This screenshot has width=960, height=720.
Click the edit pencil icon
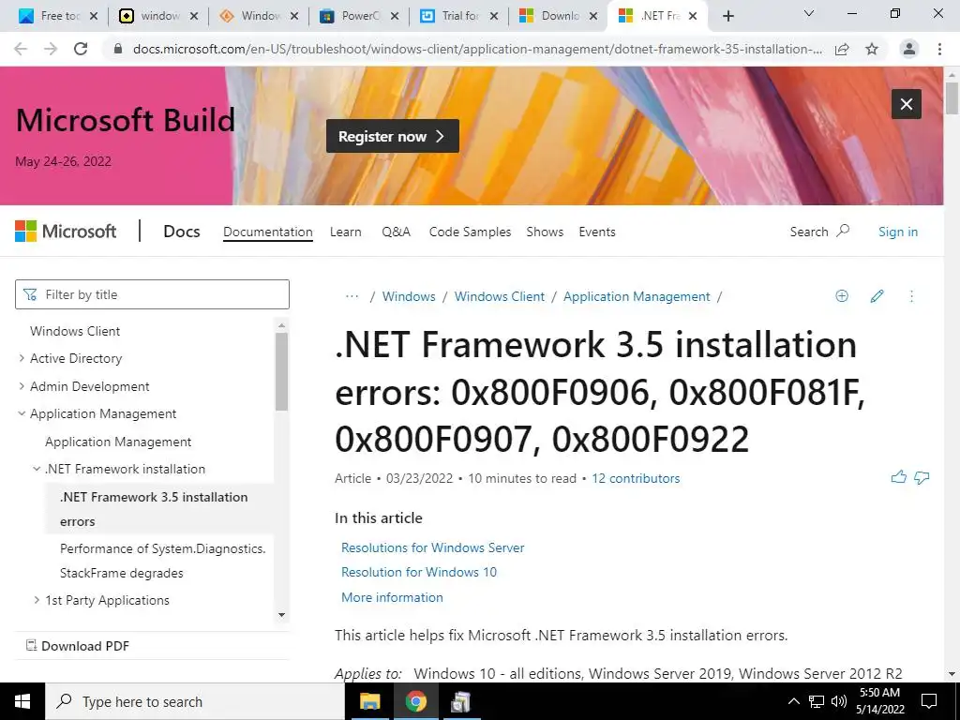click(x=877, y=296)
